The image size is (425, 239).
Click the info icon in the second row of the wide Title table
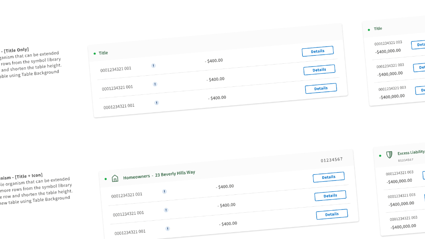pyautogui.click(x=155, y=84)
